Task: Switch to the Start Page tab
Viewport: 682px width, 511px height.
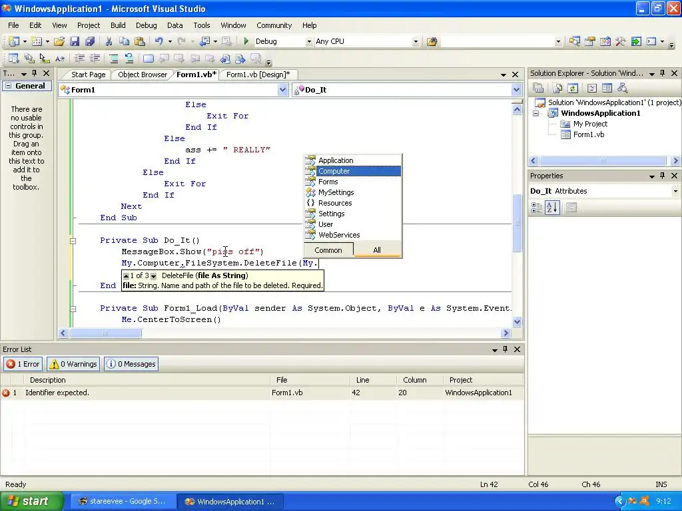Action: pos(89,75)
